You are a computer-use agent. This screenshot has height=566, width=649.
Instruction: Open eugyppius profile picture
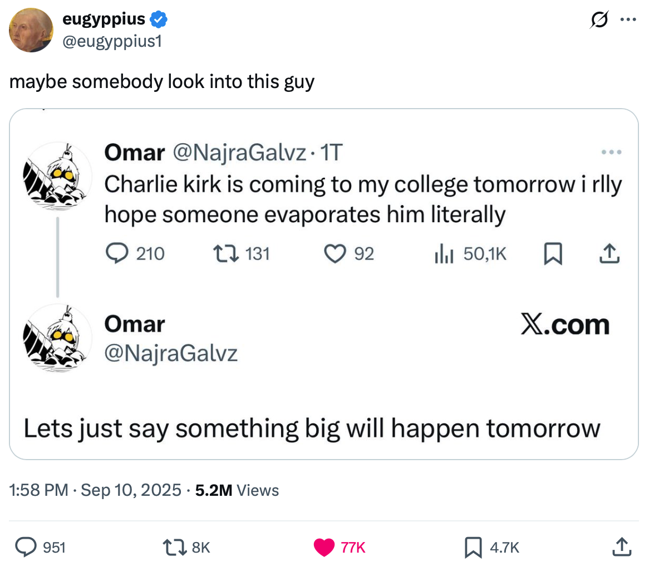click(31, 31)
